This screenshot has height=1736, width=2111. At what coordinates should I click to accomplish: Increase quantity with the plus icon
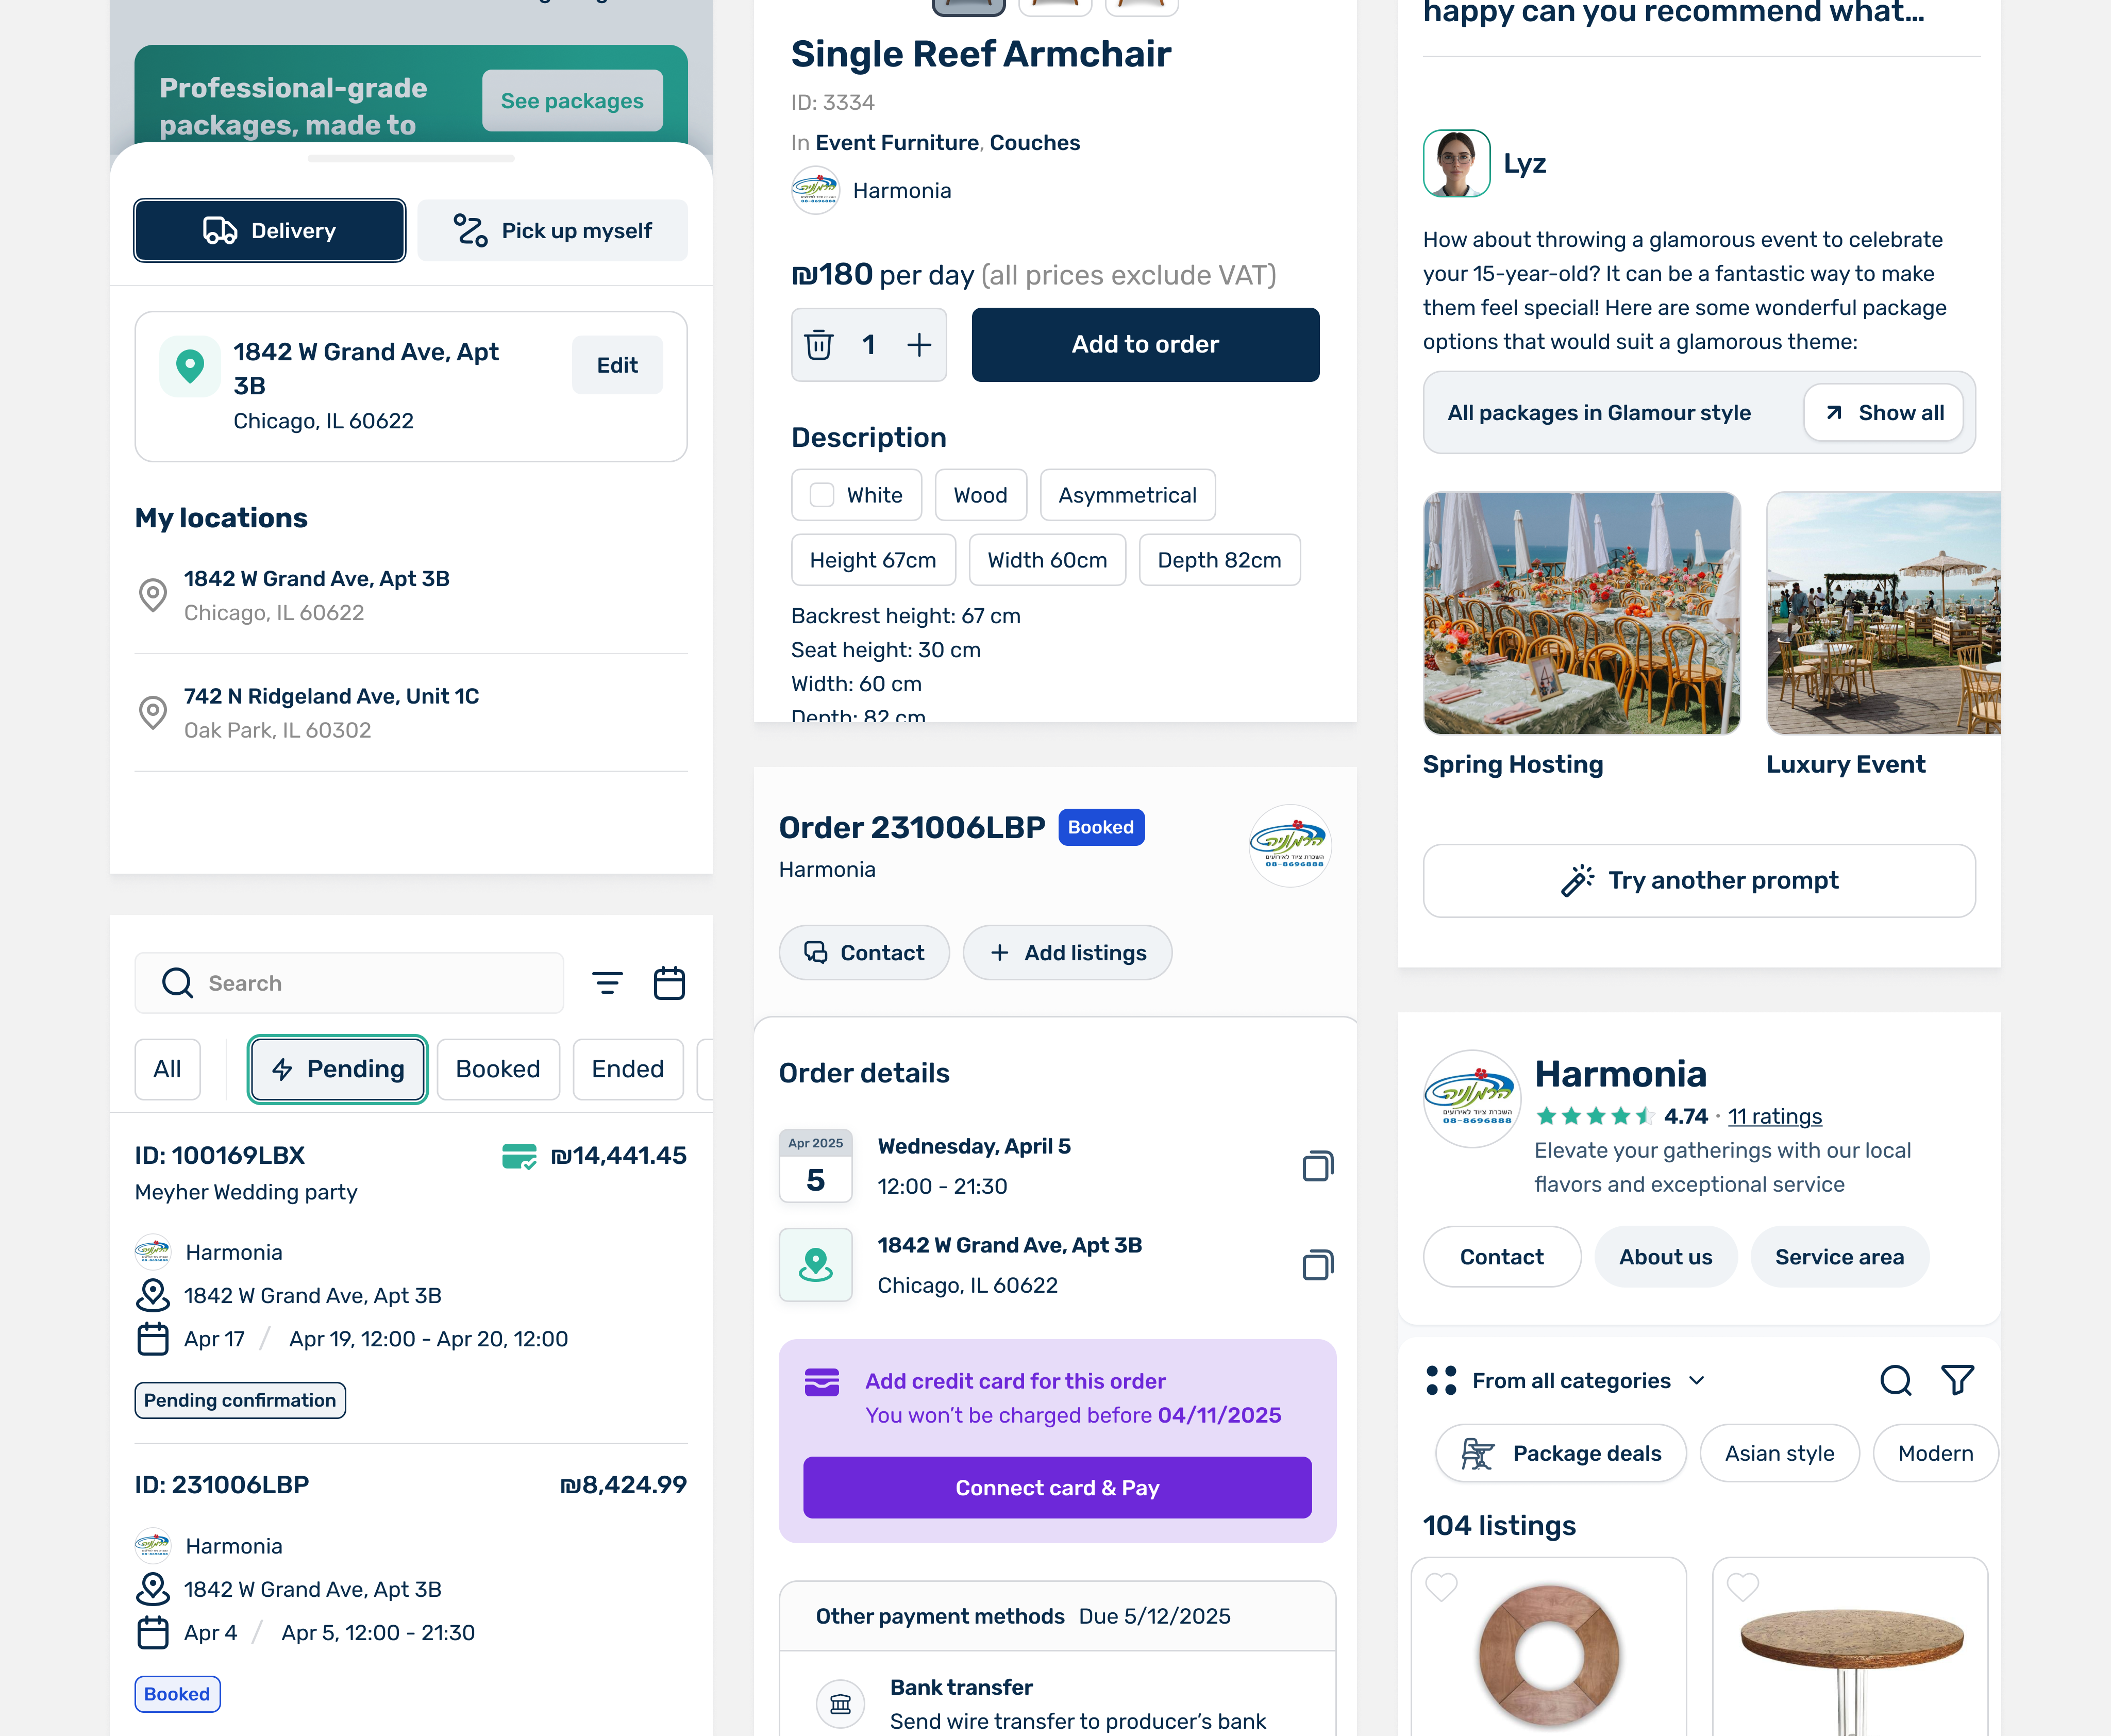919,345
